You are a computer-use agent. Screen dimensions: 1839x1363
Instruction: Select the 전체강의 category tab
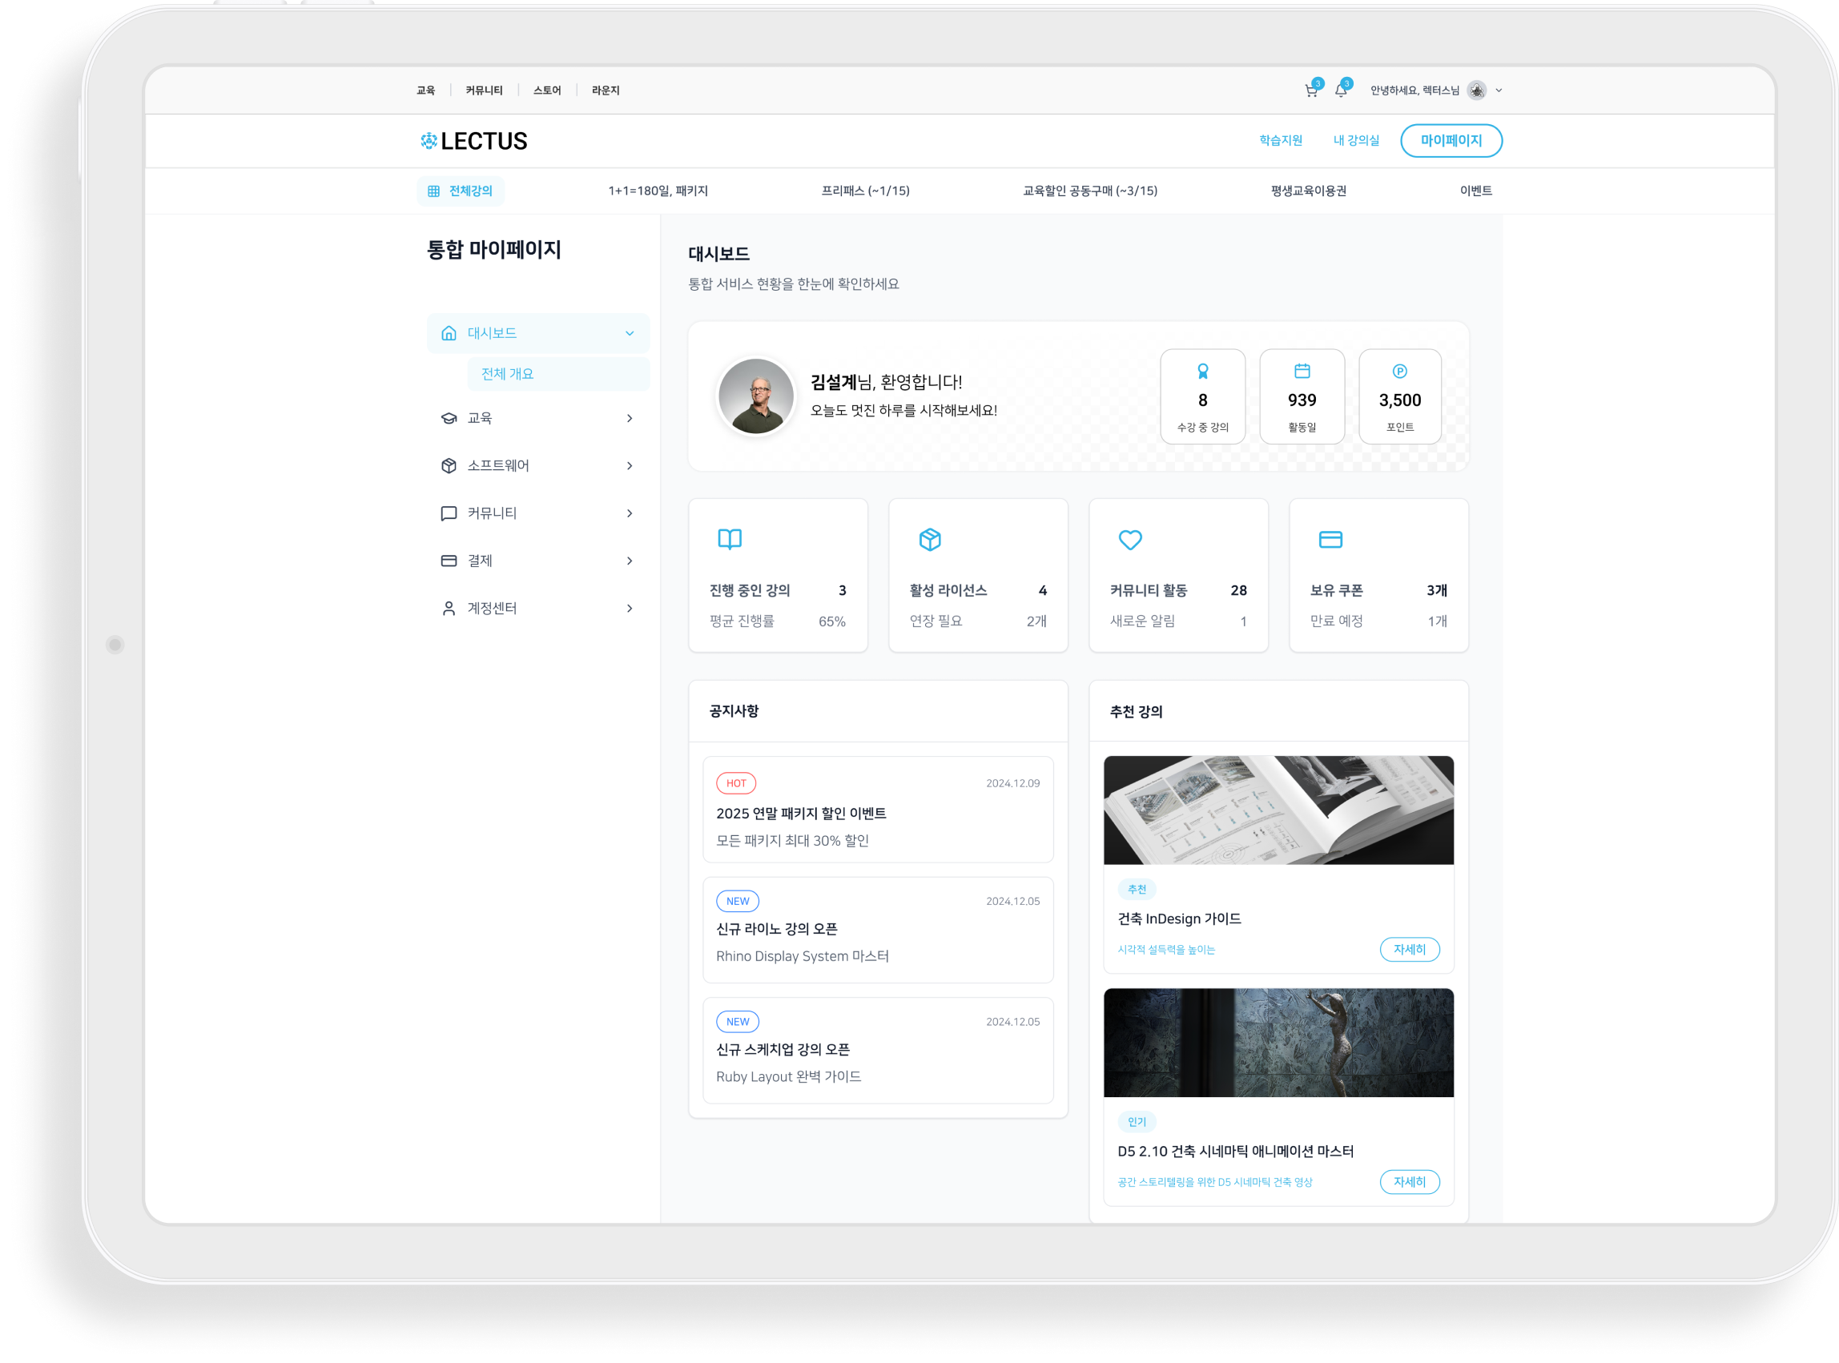[461, 191]
